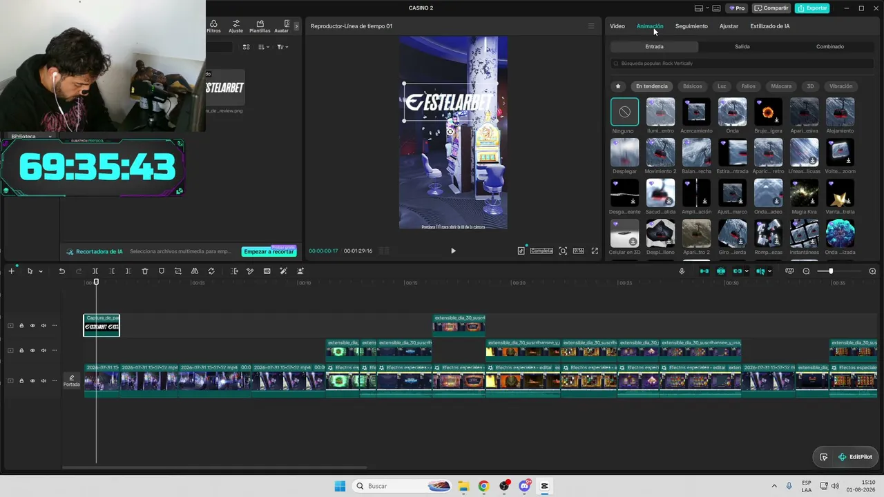Open the filter dropdown in media library
This screenshot has width=884, height=497.
pos(282,47)
